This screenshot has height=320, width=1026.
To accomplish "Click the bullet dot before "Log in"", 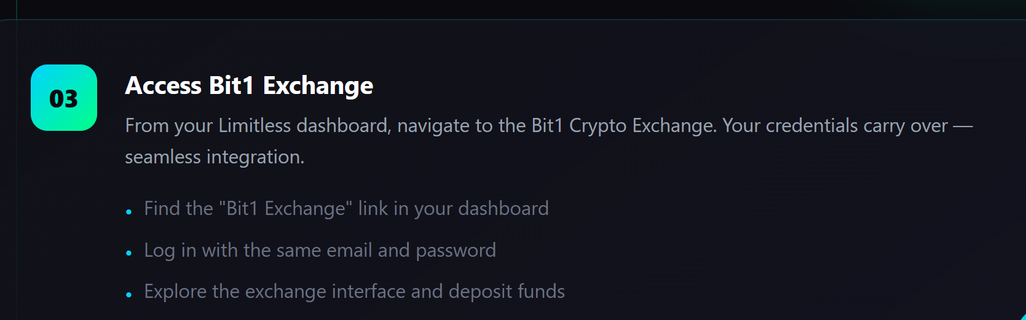I will click(129, 253).
